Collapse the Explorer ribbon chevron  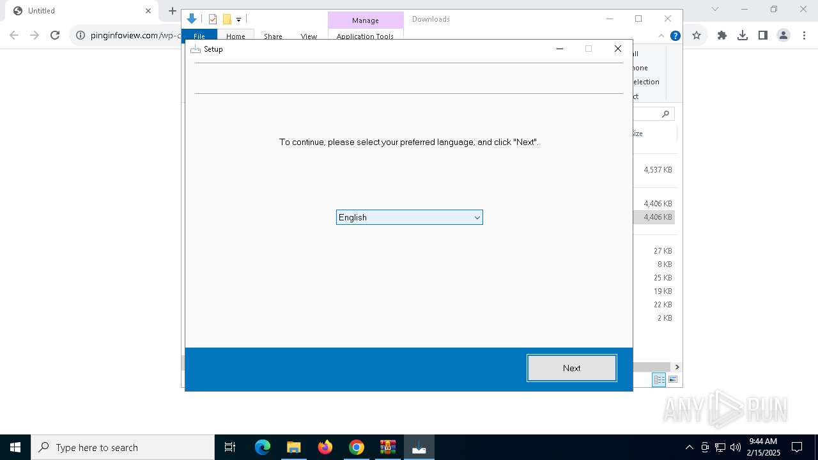(x=661, y=36)
